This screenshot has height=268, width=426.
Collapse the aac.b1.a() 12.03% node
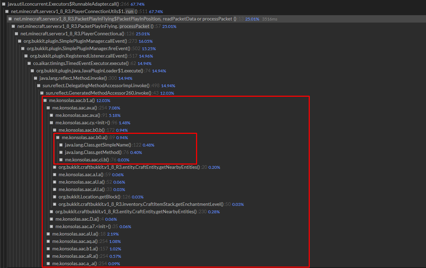pos(45,100)
